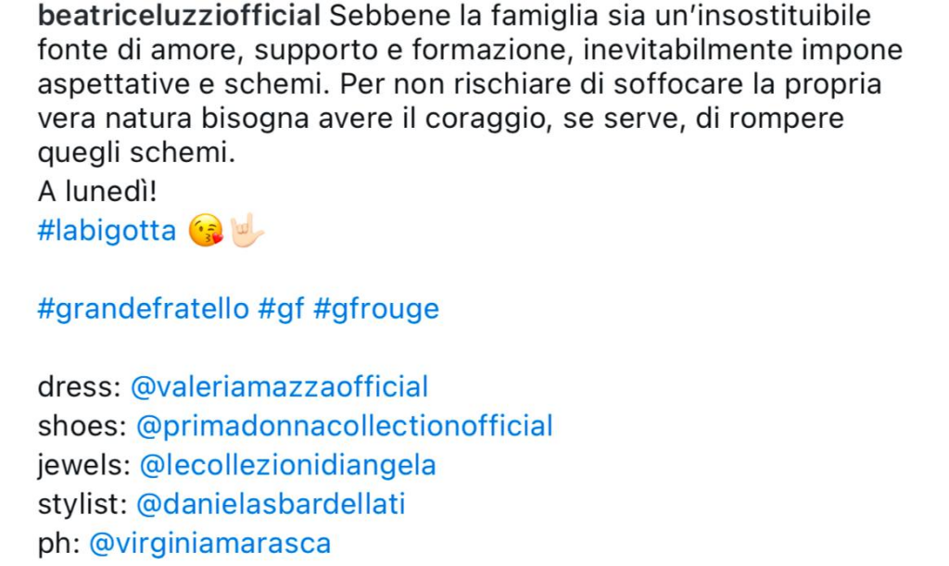Screen dimensions: 949x566
Task: Open the @primadonnacollectionofficial shoes mention
Action: pos(345,426)
